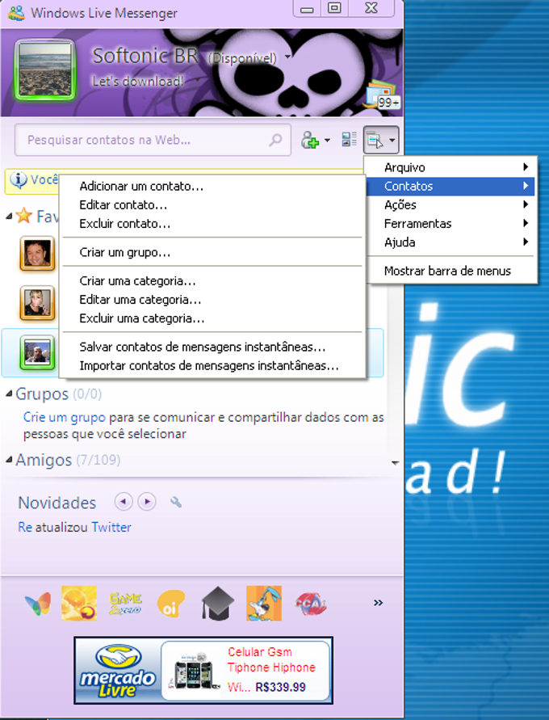Select Adicionar um contato...
This screenshot has width=549, height=720.
212,186
